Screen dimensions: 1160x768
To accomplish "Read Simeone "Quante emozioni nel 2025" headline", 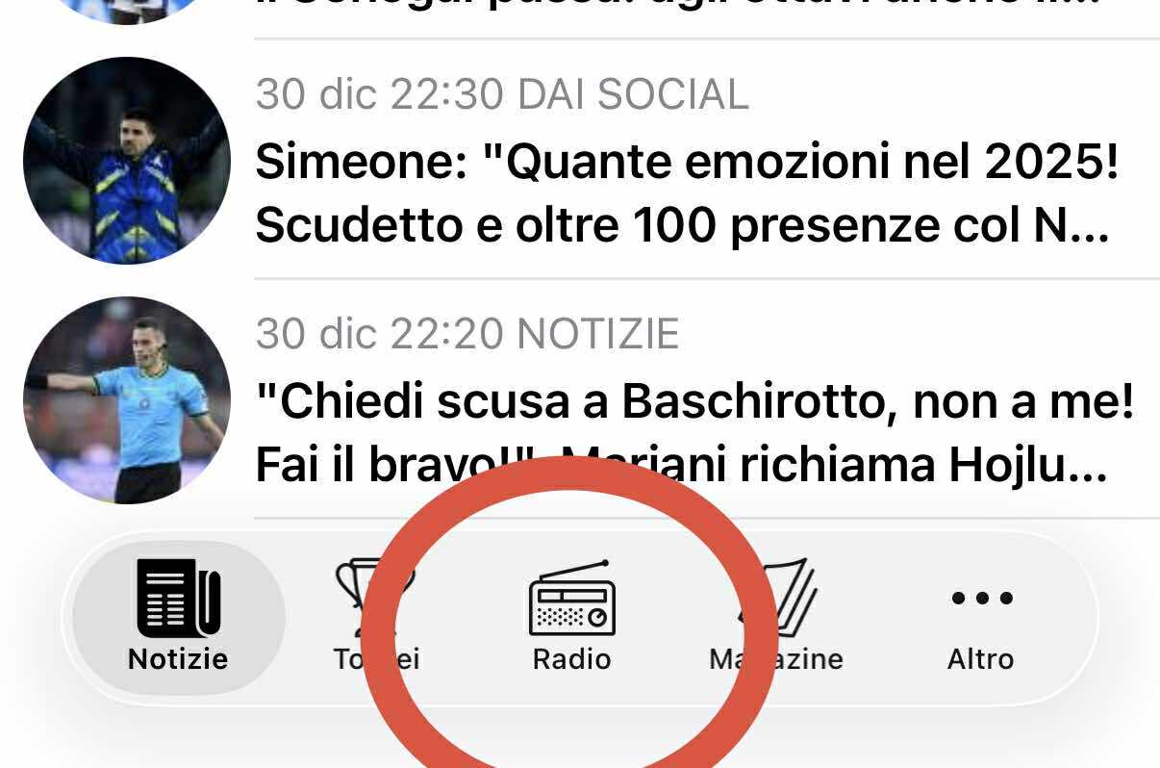I will pos(687,195).
